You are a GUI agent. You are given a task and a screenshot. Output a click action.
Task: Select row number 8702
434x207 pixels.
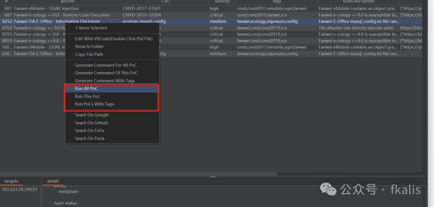pyautogui.click(x=7, y=28)
